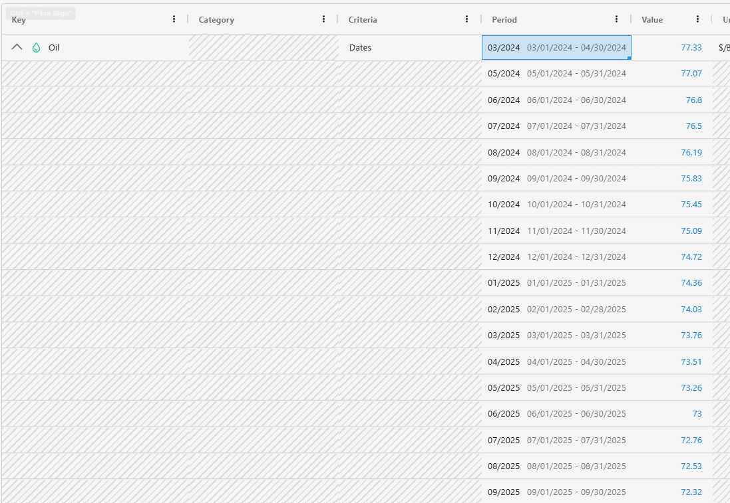Click the Period column header
730x503 pixels.
(x=504, y=20)
